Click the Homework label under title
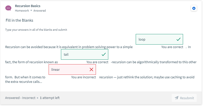This screenshot has width=210, height=107. pos(22,11)
